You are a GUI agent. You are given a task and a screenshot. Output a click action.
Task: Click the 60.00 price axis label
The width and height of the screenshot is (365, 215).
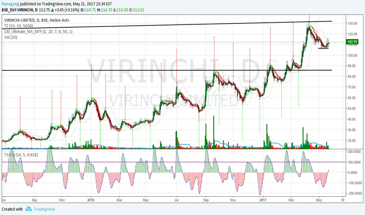point(352,98)
